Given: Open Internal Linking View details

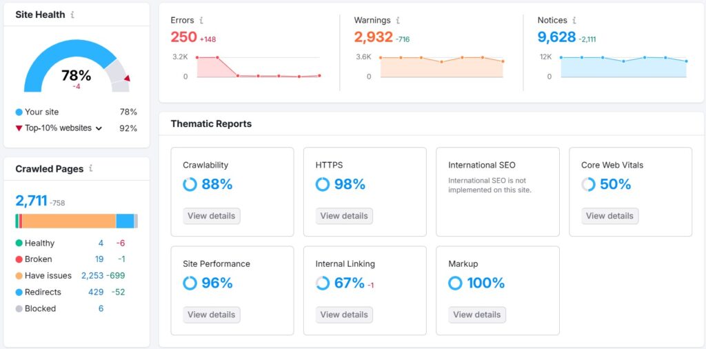Looking at the screenshot, I should [344, 315].
